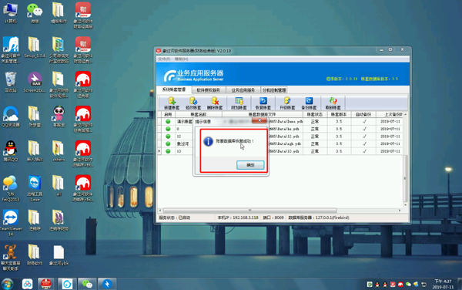The image size is (462, 290).
Task: Click the 备份帐套 (backup account set) toolbar icon
Action: pyautogui.click(x=309, y=103)
